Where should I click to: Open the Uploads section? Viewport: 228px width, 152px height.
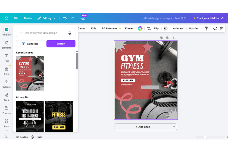[x=6, y=84]
